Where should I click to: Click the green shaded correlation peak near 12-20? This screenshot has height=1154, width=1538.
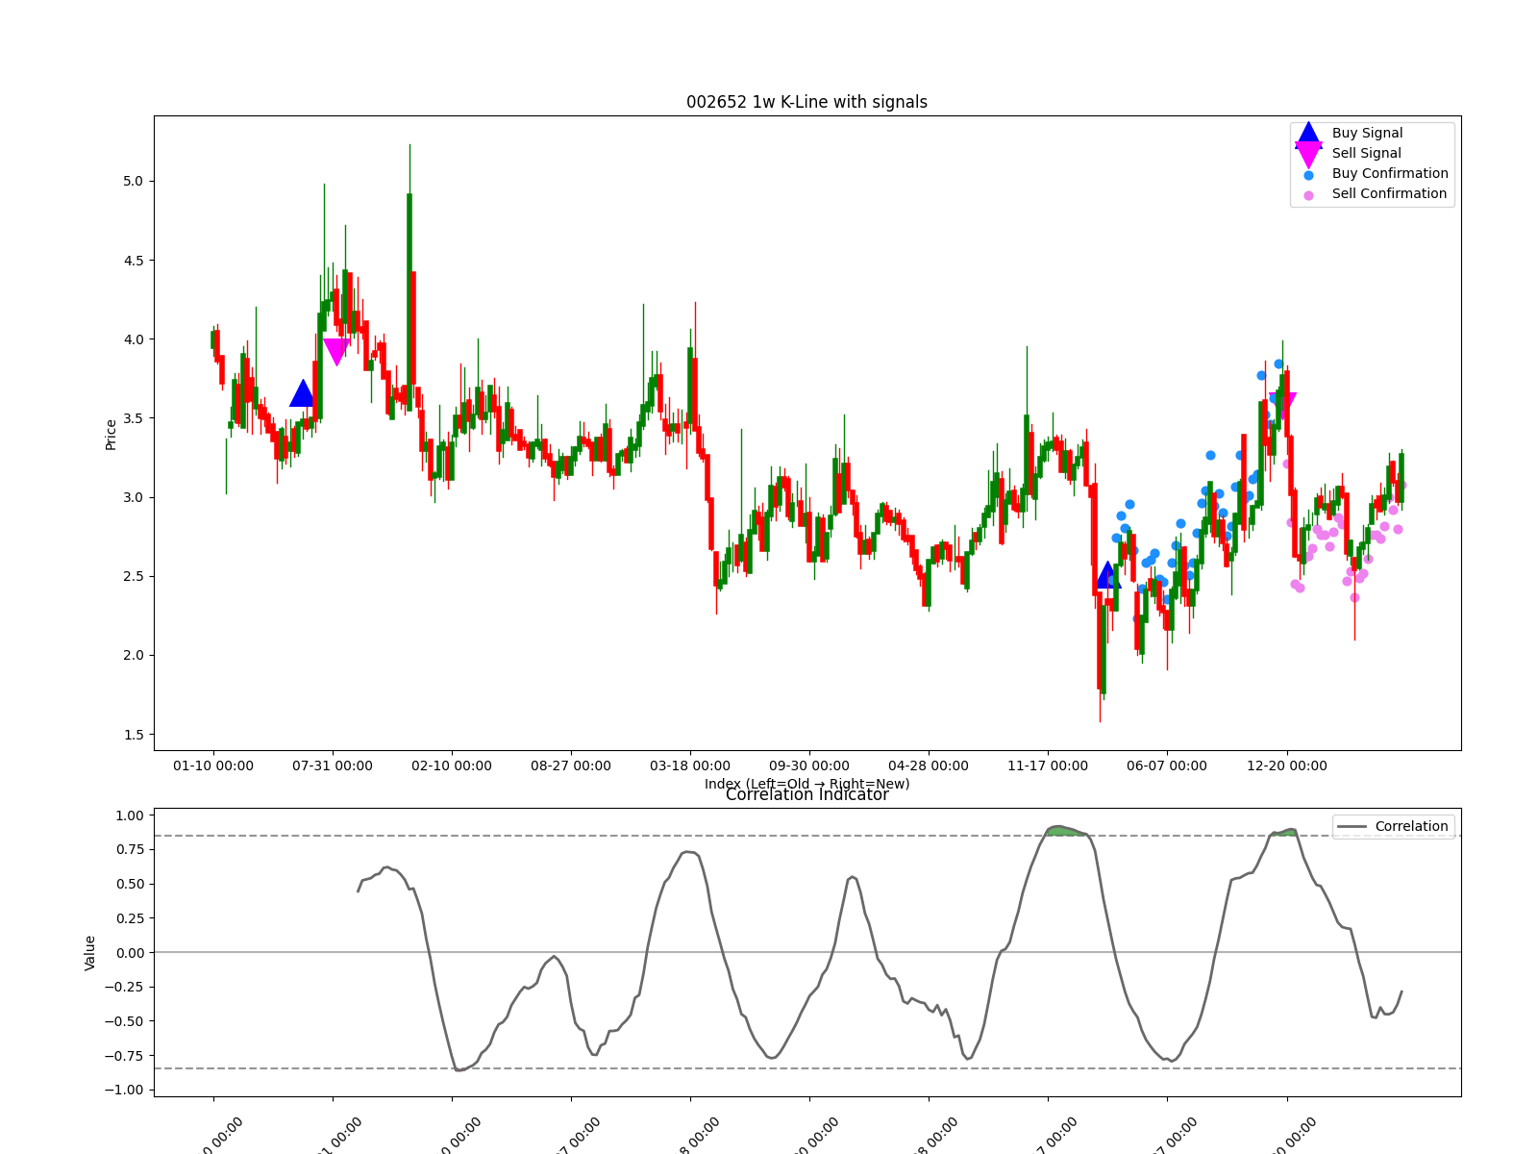coord(1284,833)
